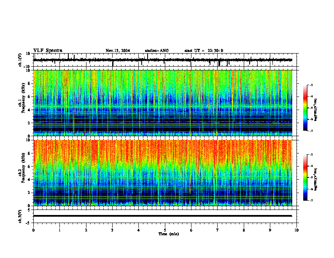Click the "VLF Spectra" plot title
The image size is (334, 258).
pos(48,51)
